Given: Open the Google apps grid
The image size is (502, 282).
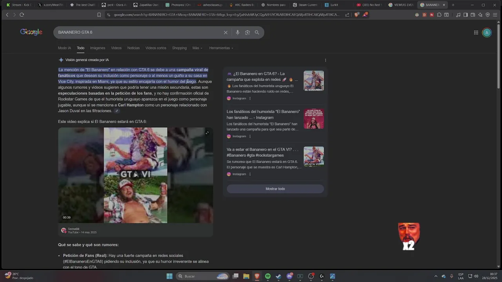Looking at the screenshot, I should point(476,33).
